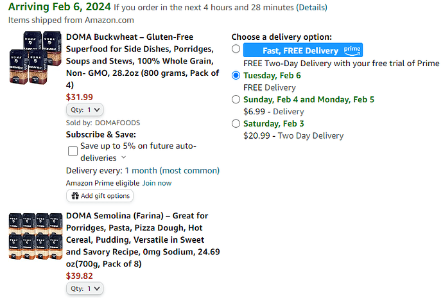Viewport: 443px width, 298px height.
Task: Open Qty dropdown for DOMA Semolina
Action: click(85, 288)
